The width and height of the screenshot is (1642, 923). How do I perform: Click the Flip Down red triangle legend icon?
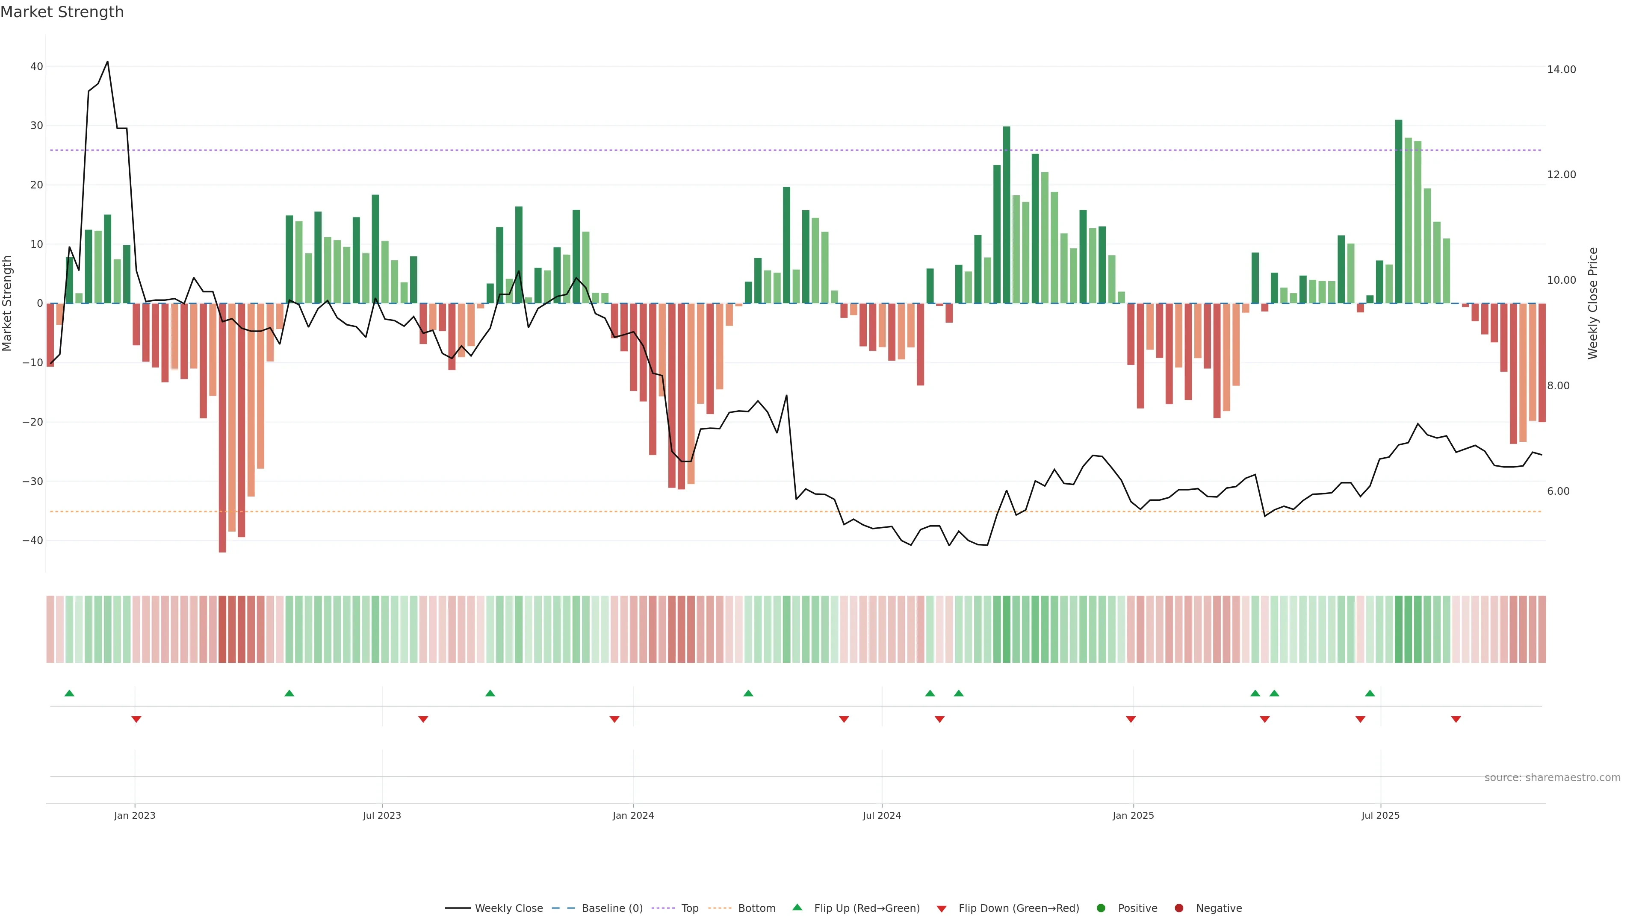[941, 909]
